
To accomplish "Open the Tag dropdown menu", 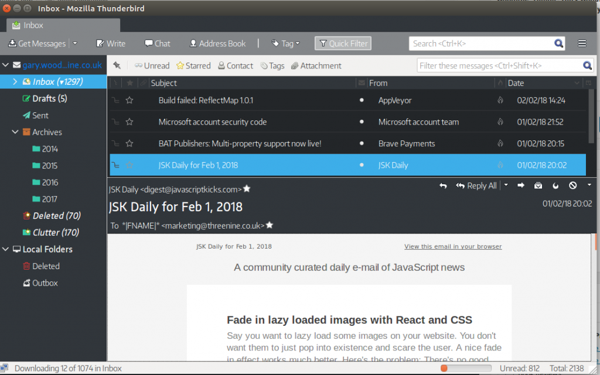I will (x=285, y=43).
